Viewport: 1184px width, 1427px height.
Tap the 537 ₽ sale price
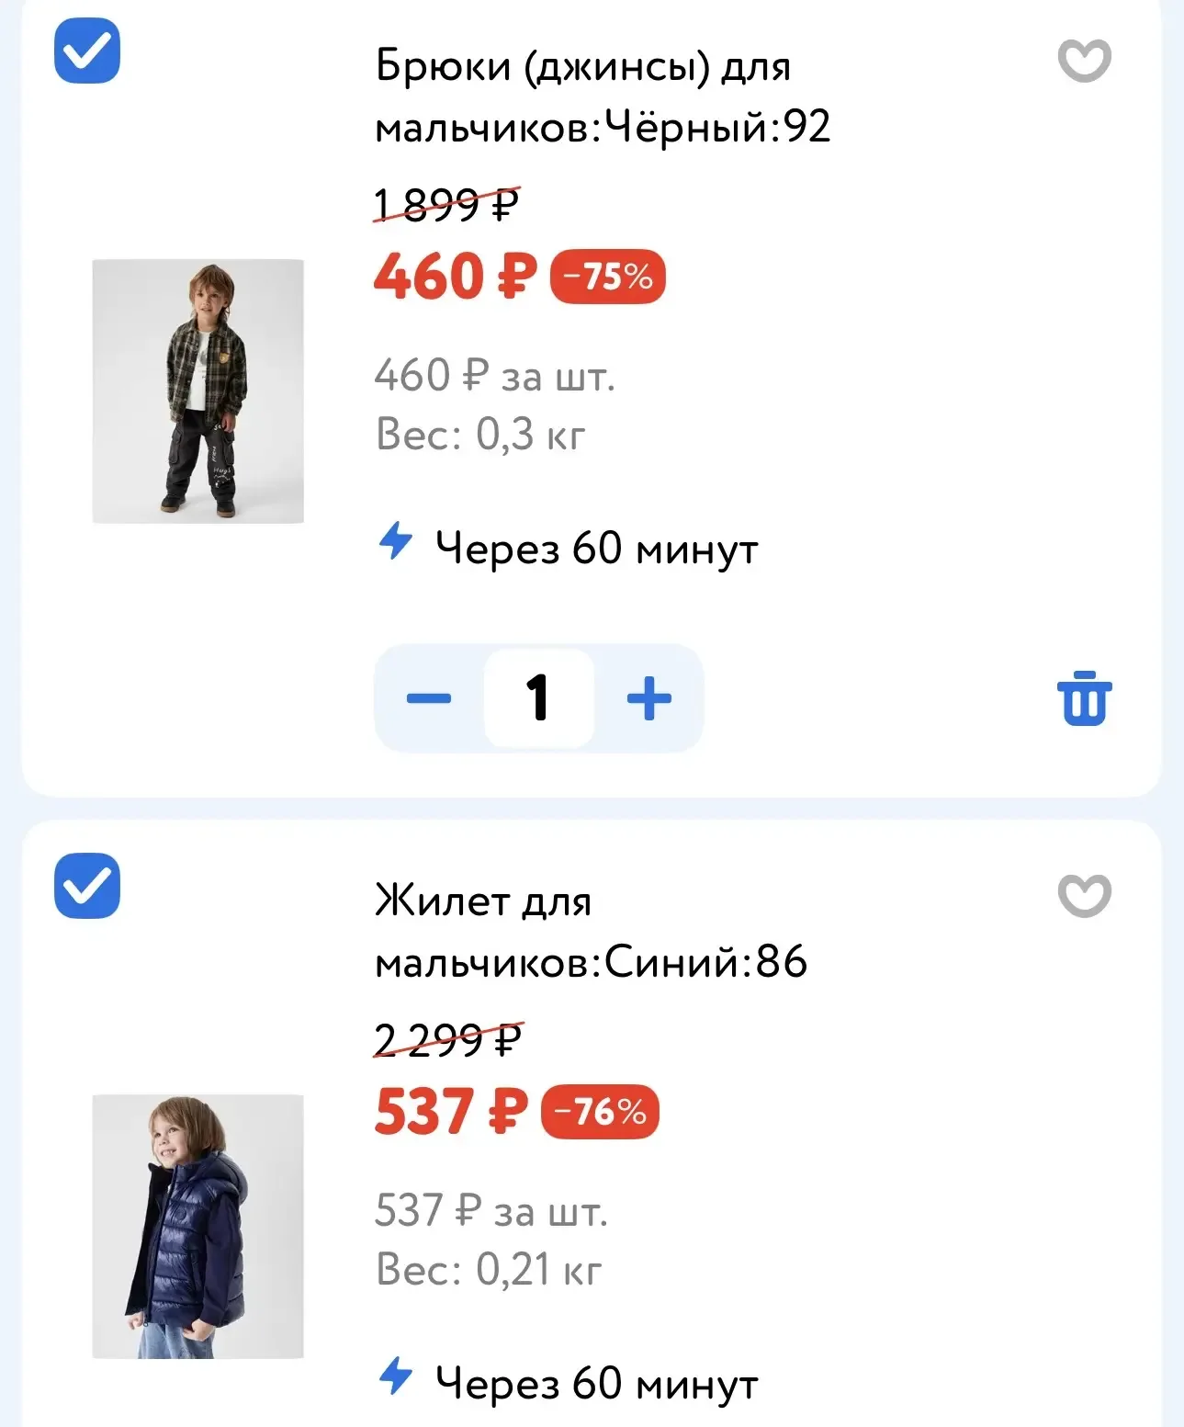pyautogui.click(x=451, y=1112)
